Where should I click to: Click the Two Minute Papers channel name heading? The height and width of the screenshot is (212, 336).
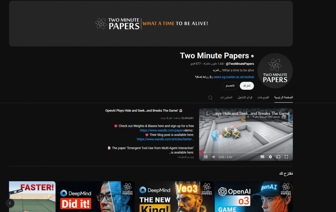(x=214, y=56)
